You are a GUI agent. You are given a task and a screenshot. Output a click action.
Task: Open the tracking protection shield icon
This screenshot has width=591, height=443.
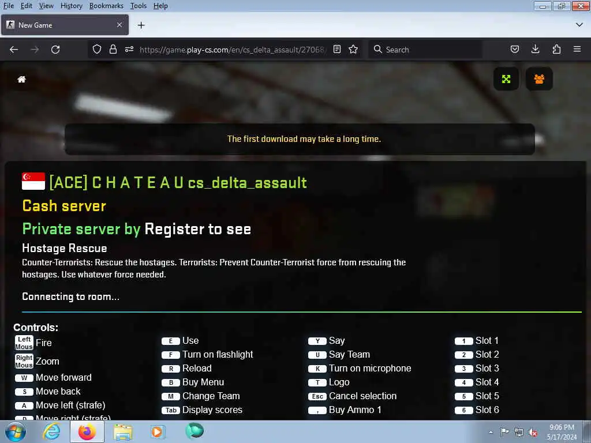pos(97,50)
